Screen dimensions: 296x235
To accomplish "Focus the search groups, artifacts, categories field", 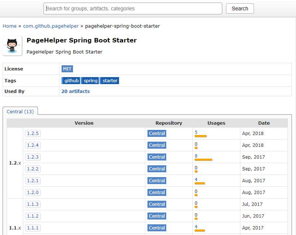I will point(133,8).
